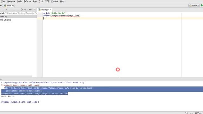Image resolution: width=203 pixels, height=114 pixels.
Task: Open the Code menu
Action: (x=19, y=1)
